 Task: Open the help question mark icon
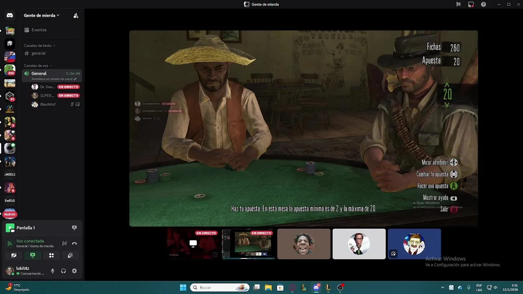484,4
